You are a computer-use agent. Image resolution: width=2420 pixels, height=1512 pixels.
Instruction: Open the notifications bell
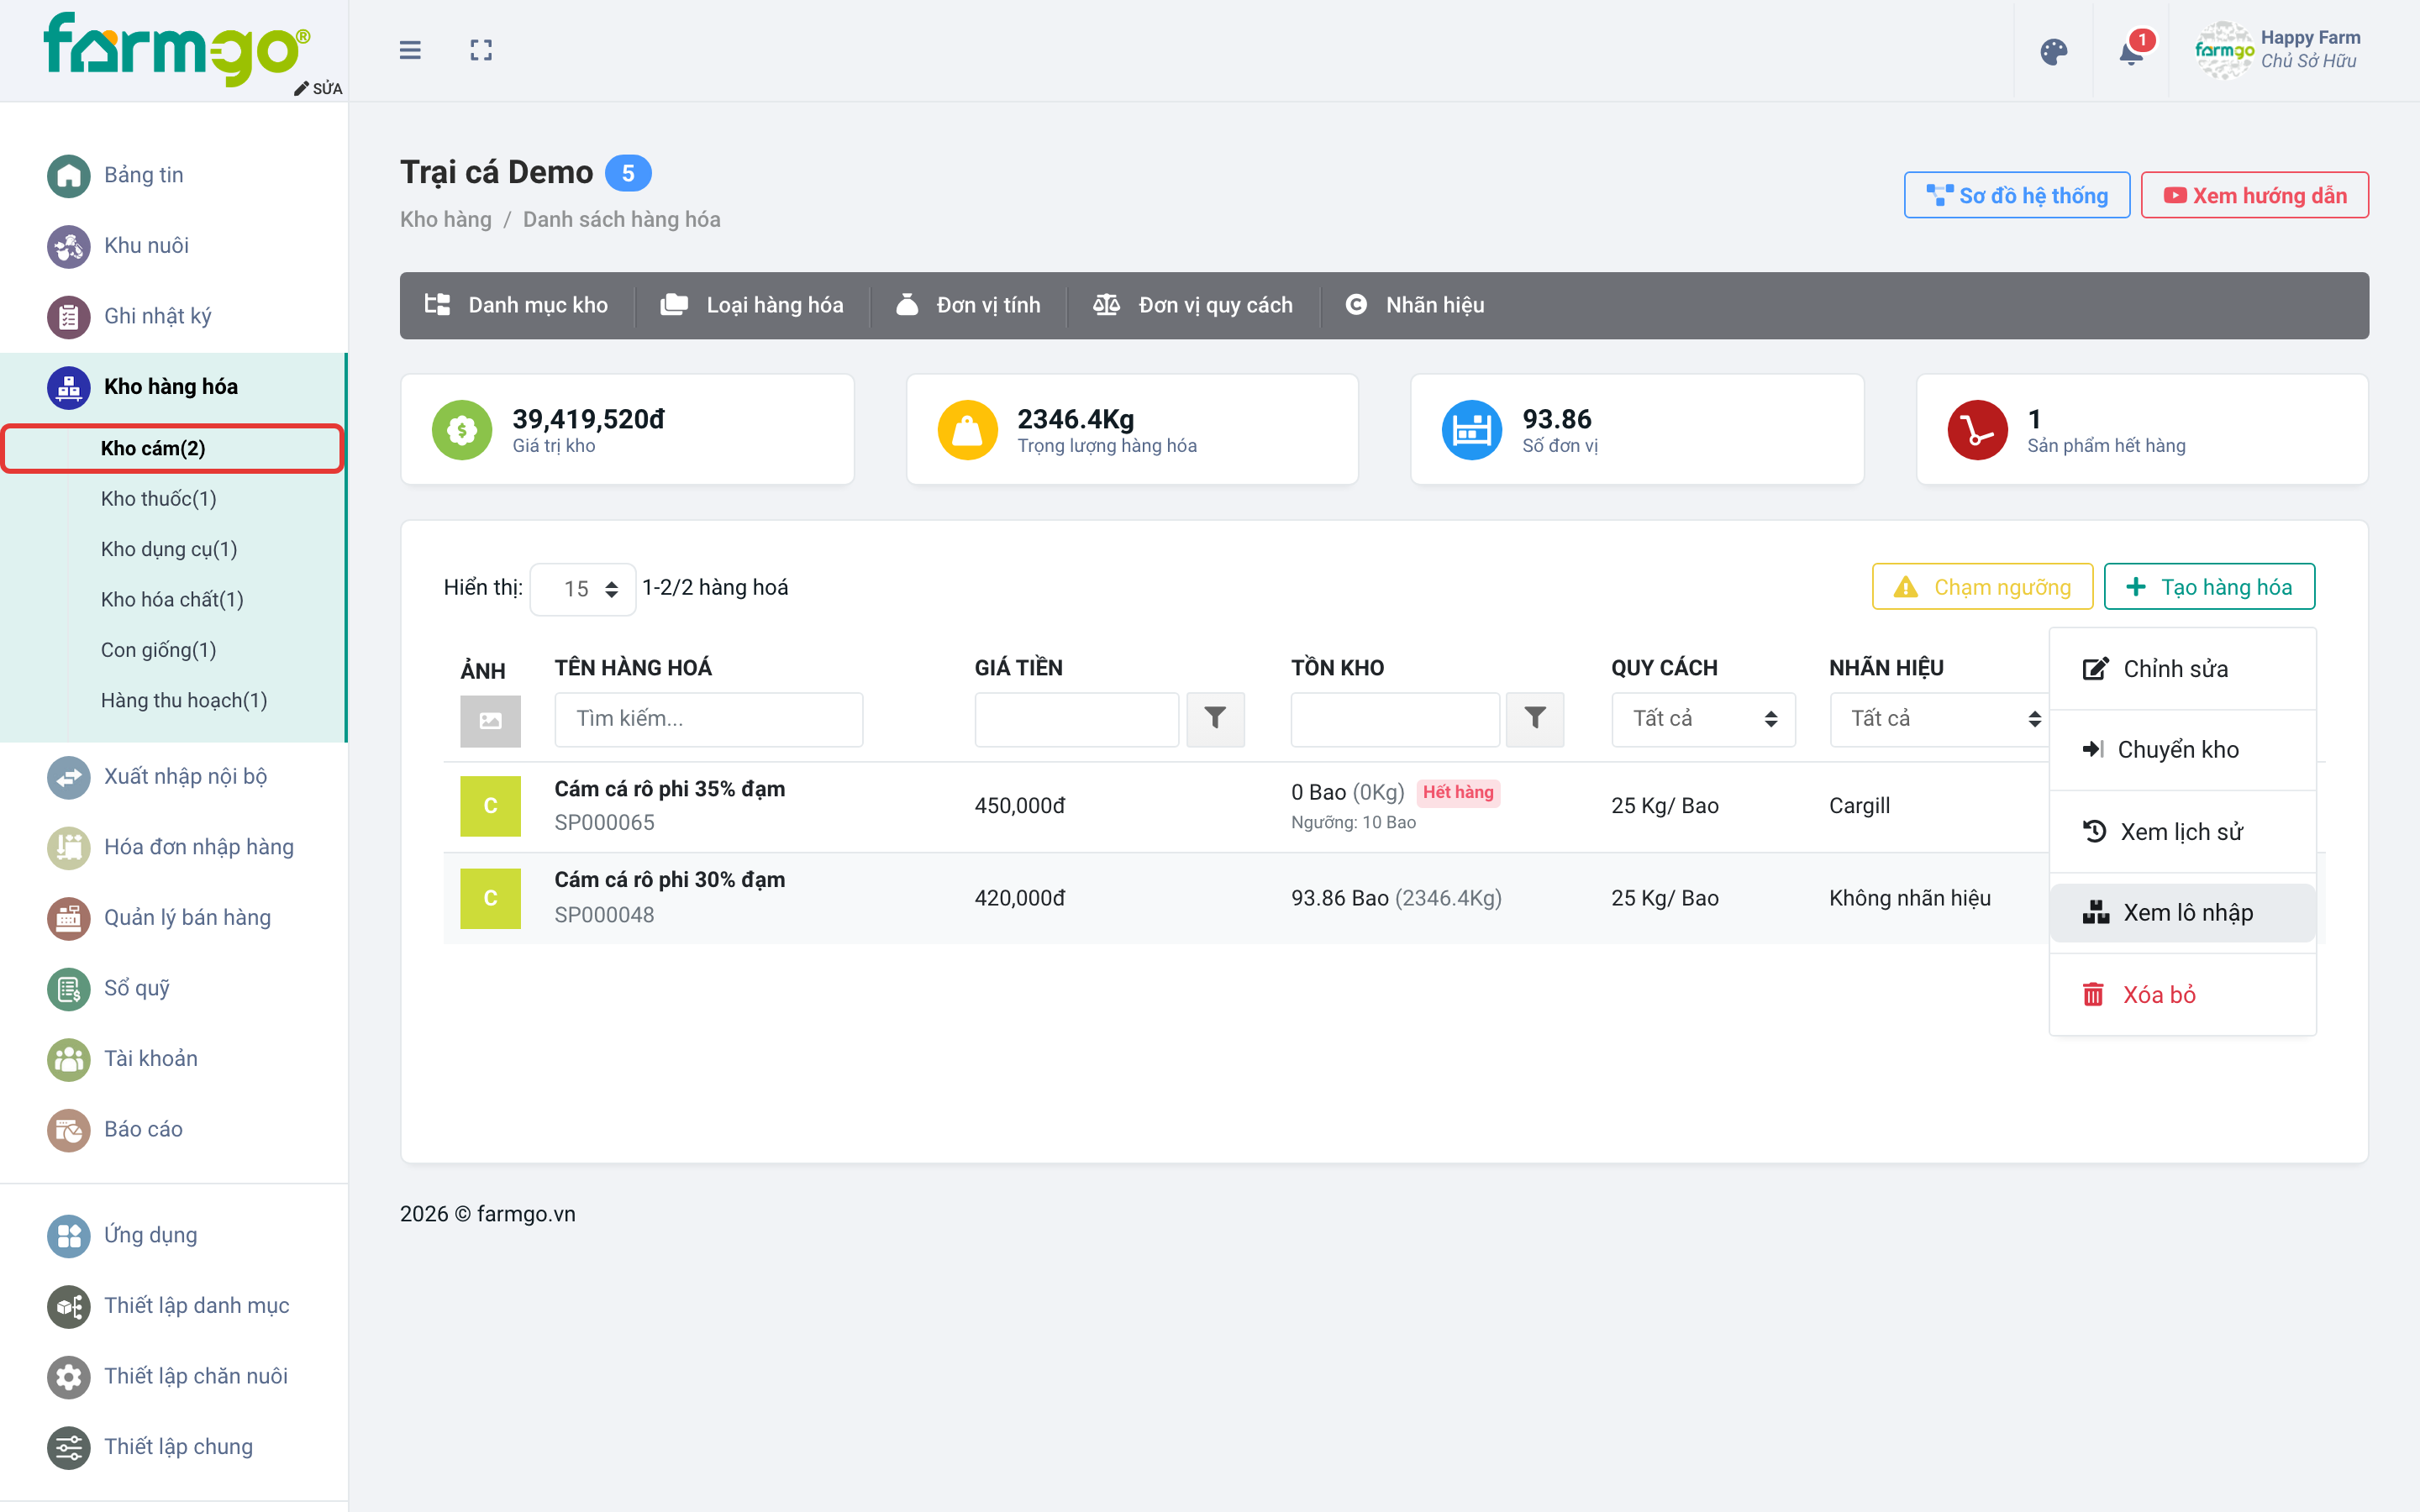coord(2131,52)
